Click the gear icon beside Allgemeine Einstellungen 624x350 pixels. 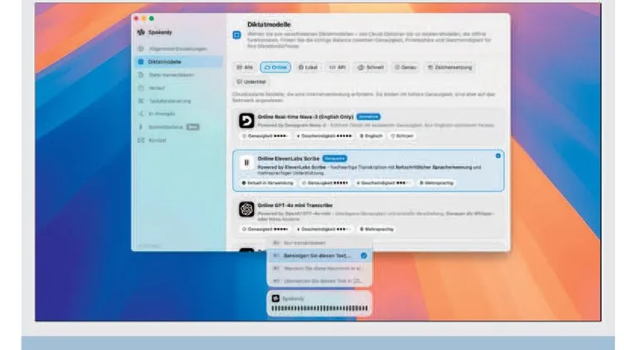point(141,49)
